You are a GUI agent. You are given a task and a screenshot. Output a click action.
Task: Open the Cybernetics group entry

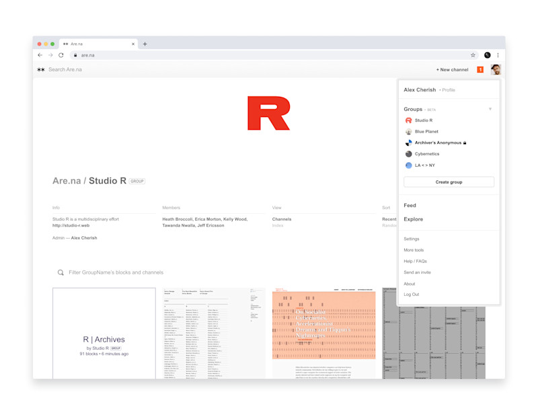click(x=427, y=154)
